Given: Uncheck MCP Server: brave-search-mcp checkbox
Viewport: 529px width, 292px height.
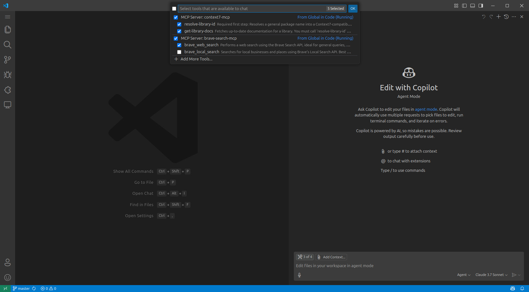Looking at the screenshot, I should 176,38.
